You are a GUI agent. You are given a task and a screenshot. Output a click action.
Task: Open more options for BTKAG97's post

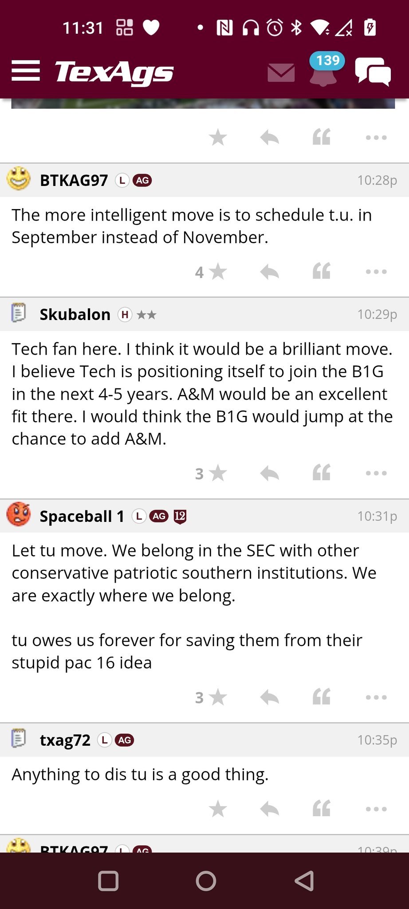(376, 272)
